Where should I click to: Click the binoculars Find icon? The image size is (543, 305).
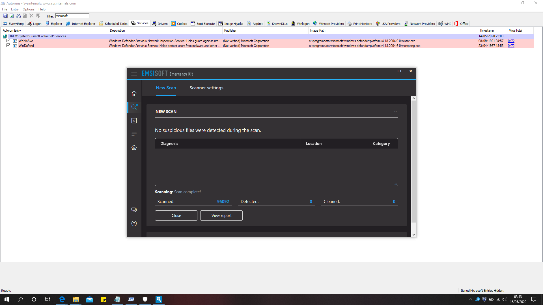(18, 16)
